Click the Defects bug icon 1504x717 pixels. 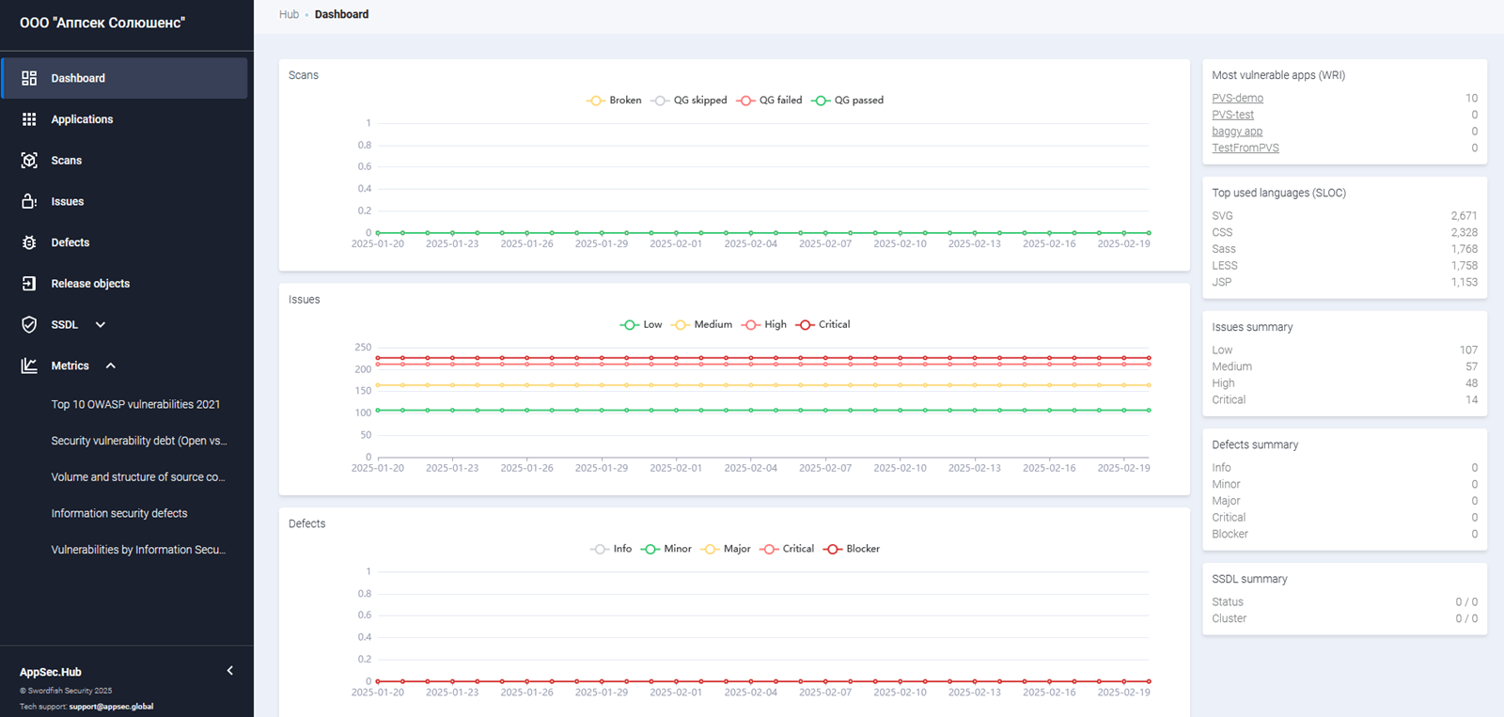pos(29,242)
